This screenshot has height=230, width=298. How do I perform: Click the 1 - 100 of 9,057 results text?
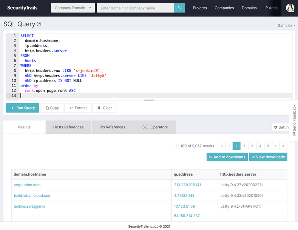(195, 146)
